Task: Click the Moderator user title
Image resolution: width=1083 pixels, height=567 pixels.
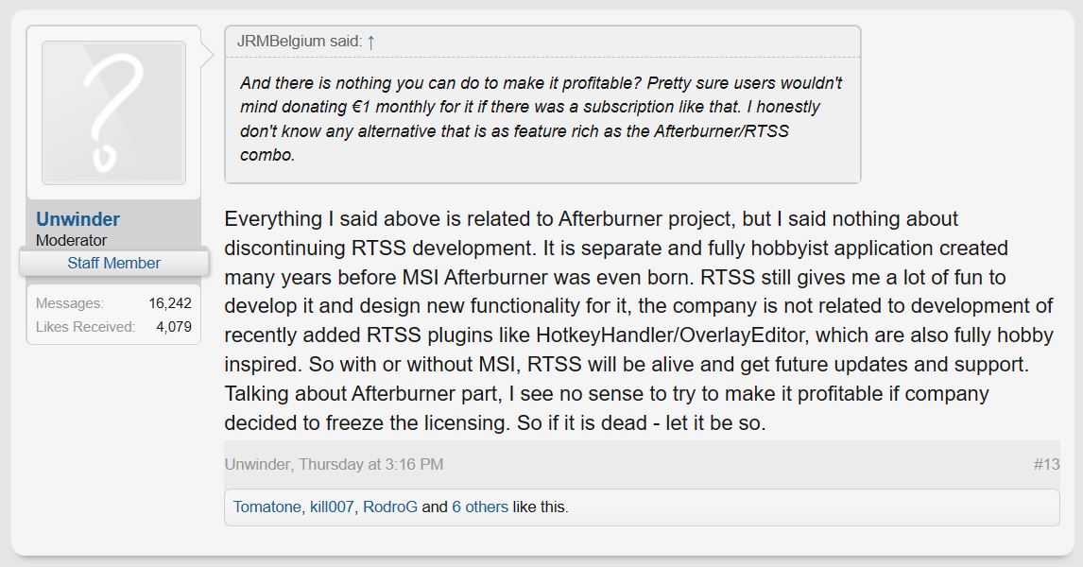Action: point(71,240)
